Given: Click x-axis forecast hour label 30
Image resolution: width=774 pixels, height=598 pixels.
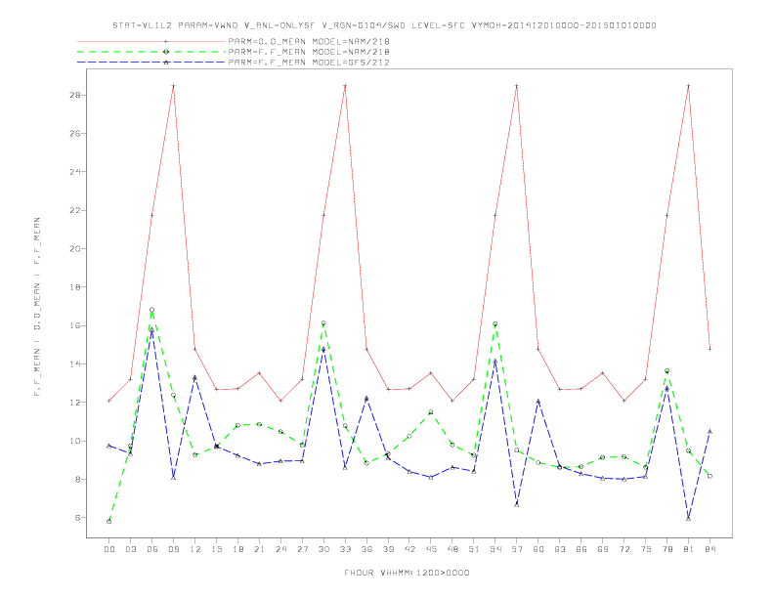Looking at the screenshot, I should (323, 549).
